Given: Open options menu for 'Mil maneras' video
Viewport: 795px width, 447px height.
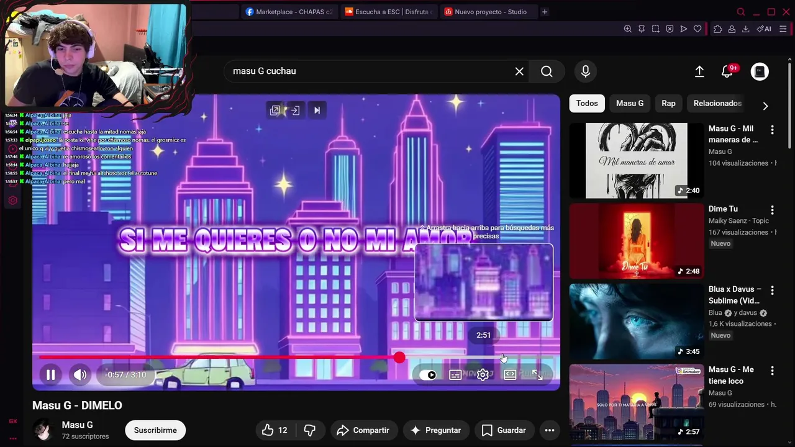Looking at the screenshot, I should tap(772, 130).
